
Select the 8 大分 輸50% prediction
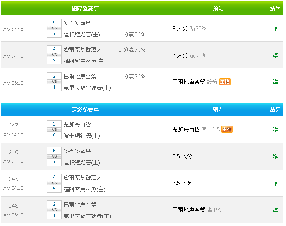click(189, 29)
